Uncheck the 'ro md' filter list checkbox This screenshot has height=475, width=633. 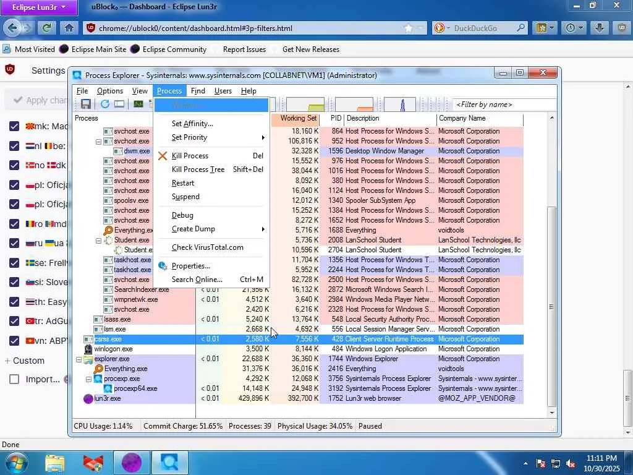point(14,224)
